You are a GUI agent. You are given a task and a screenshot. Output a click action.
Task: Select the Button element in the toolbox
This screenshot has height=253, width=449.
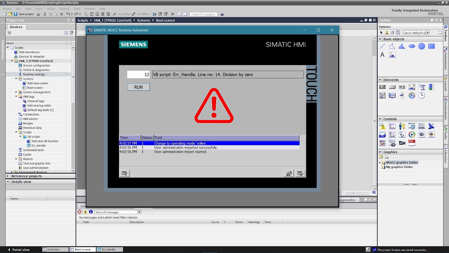coord(392,87)
